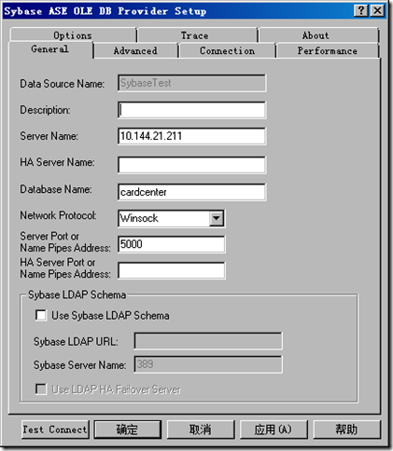Viewport: 393px width, 451px height.
Task: Click the Test Connect button
Action: pos(55,430)
